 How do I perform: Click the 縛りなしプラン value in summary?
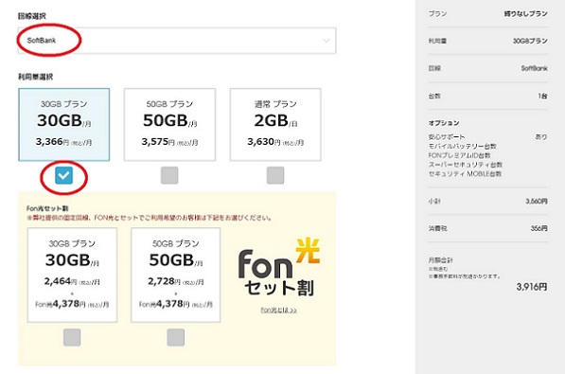[525, 13]
